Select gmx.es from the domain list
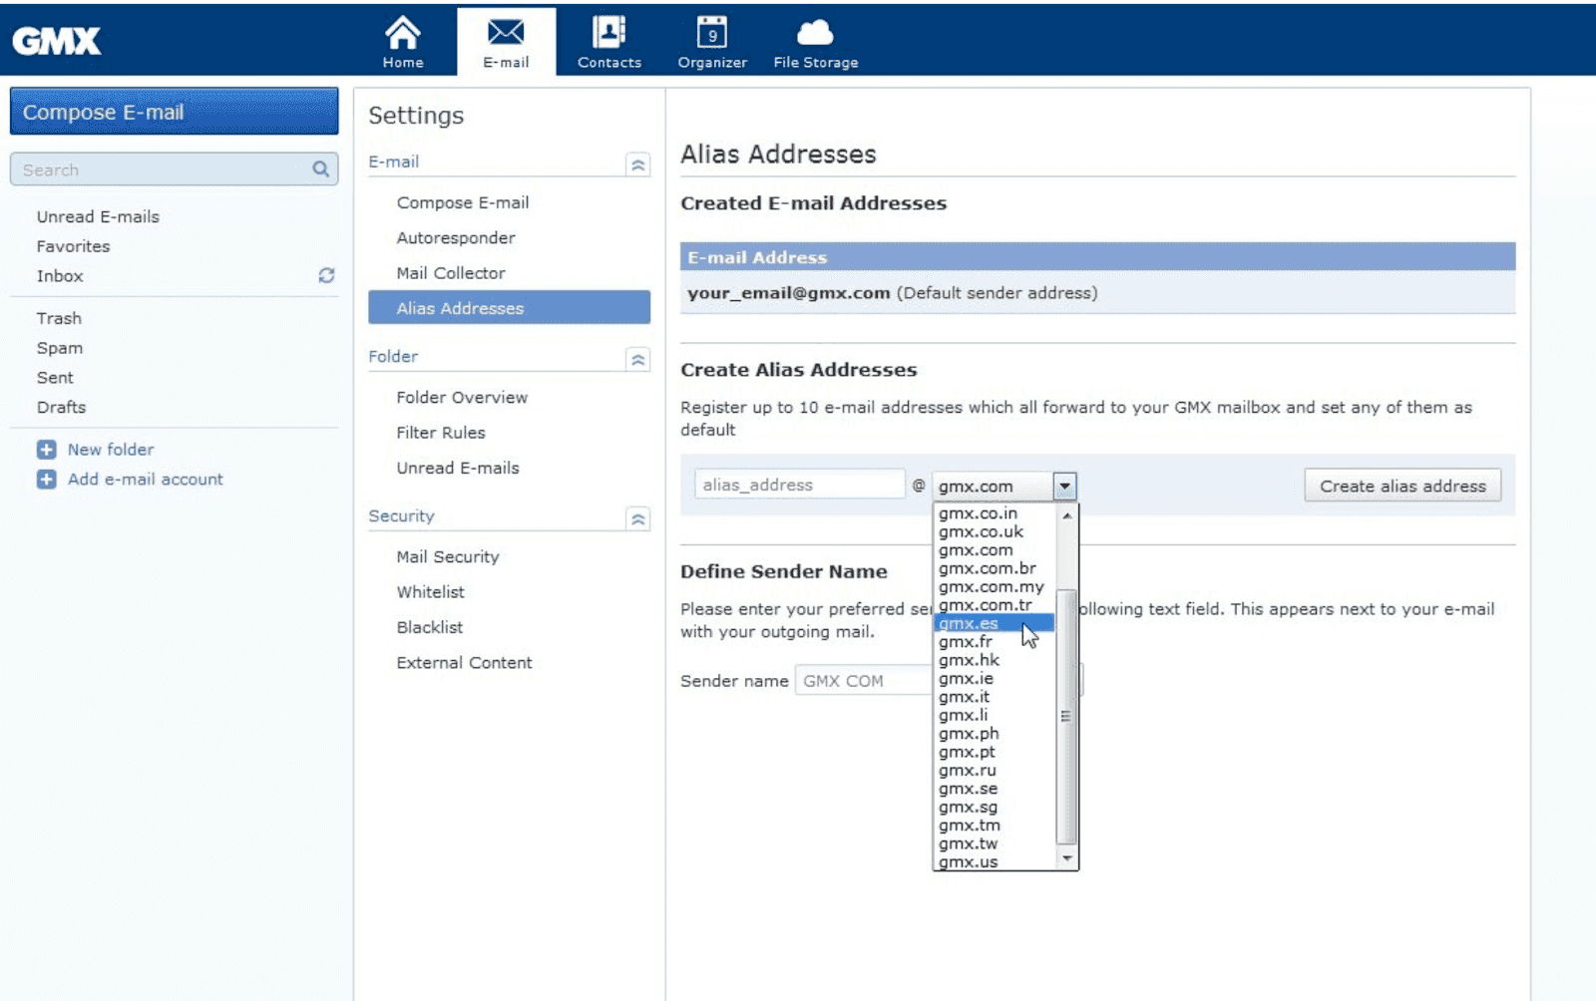The height and width of the screenshot is (1001, 1596). (x=994, y=623)
